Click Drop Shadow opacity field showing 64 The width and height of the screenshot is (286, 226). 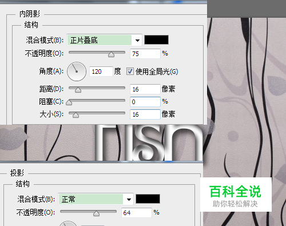[x=137, y=213]
